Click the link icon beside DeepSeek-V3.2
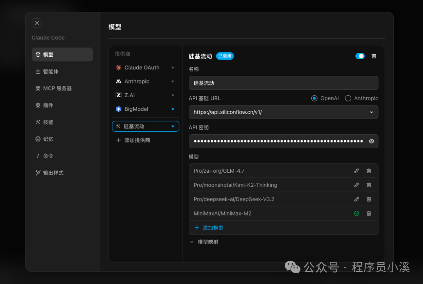The height and width of the screenshot is (284, 423). [356, 199]
